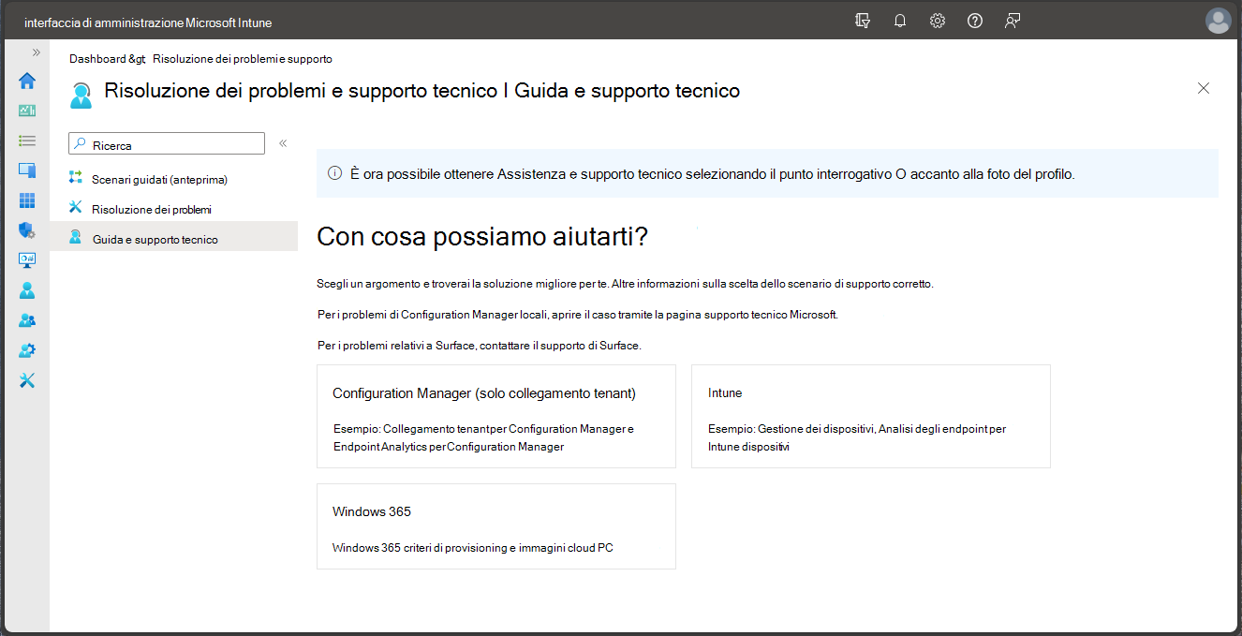Select Risoluzione dei problemi menu item
The image size is (1242, 636).
[x=173, y=209]
